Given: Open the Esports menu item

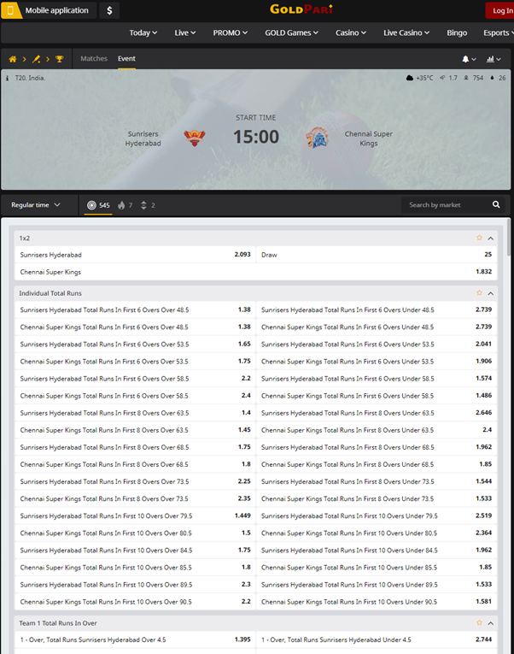Looking at the screenshot, I should [x=498, y=33].
